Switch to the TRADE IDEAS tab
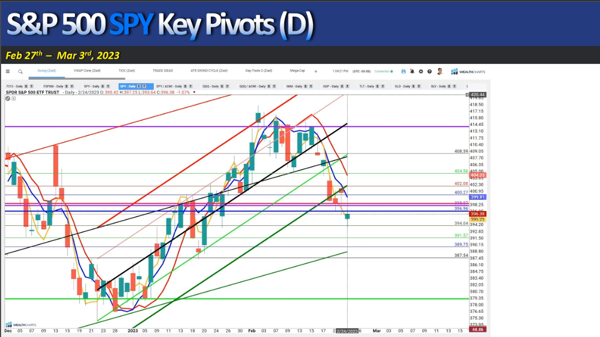The image size is (600, 337). pyautogui.click(x=162, y=71)
